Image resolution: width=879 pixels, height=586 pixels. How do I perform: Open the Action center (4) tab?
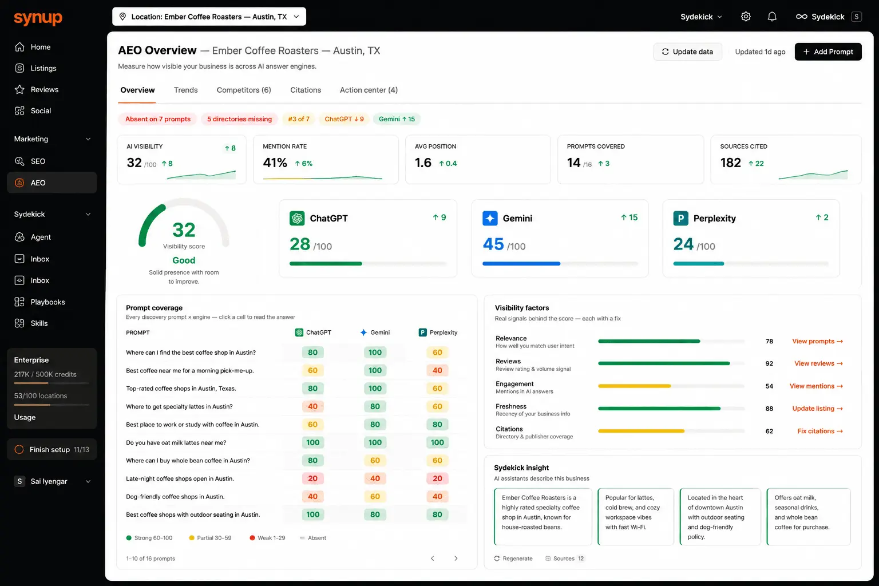[369, 90]
